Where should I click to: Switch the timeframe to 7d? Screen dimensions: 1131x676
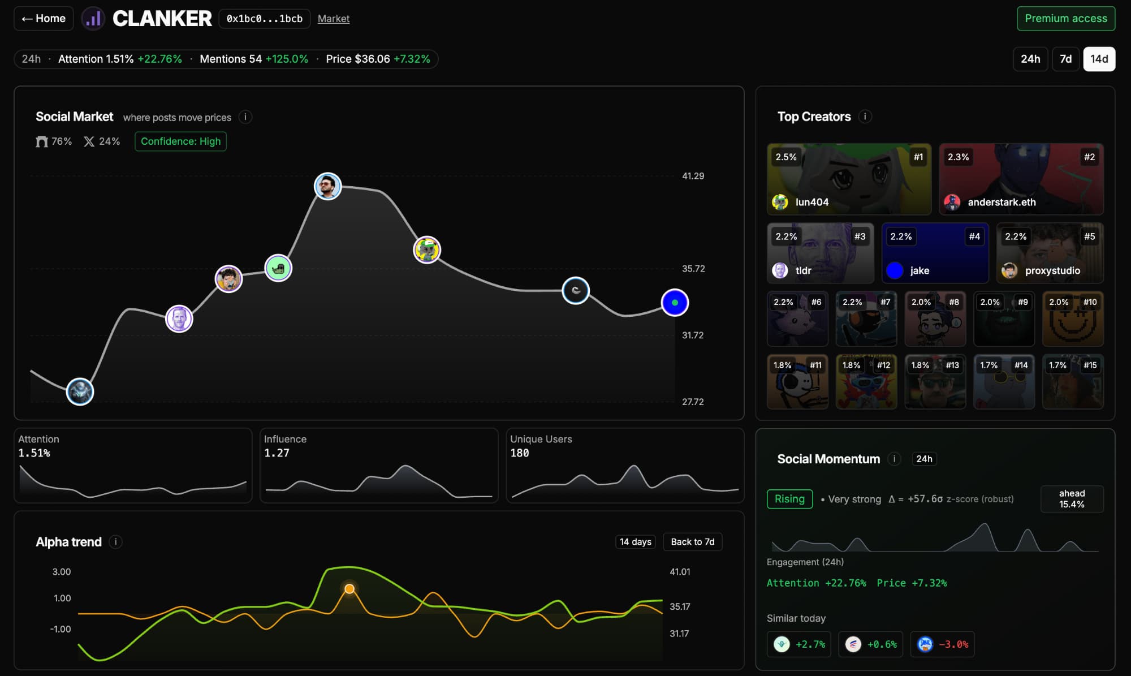(x=1065, y=59)
